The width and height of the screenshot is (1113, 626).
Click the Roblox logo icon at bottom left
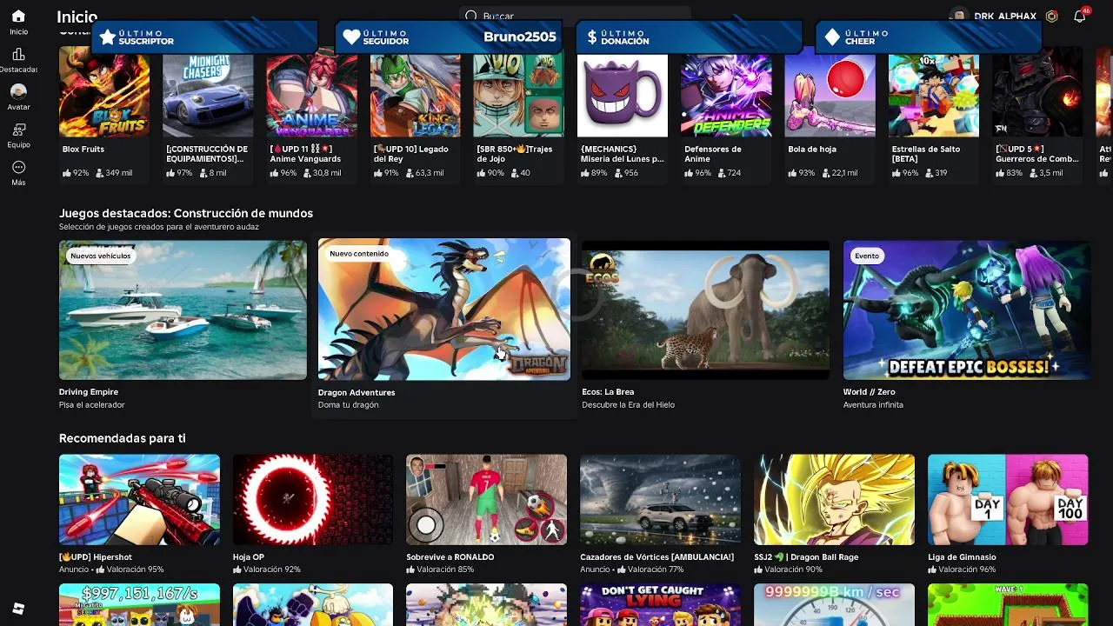coord(18,609)
